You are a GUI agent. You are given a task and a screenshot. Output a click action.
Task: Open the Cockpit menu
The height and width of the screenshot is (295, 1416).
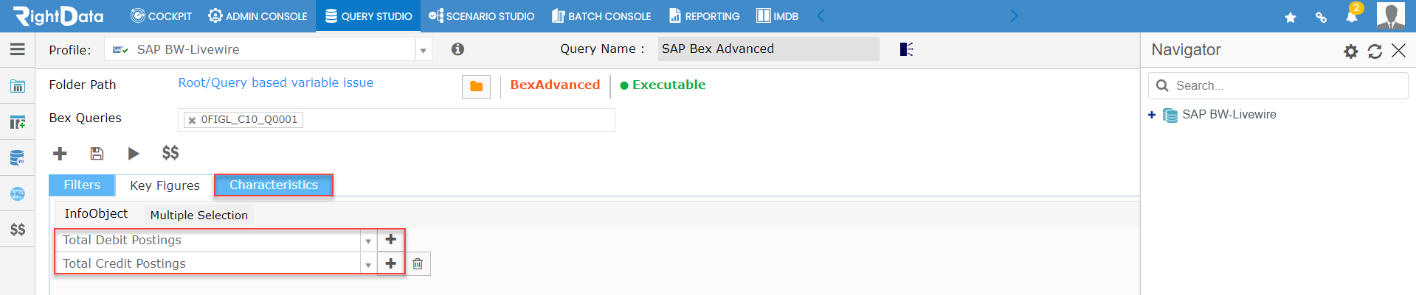pos(161,16)
